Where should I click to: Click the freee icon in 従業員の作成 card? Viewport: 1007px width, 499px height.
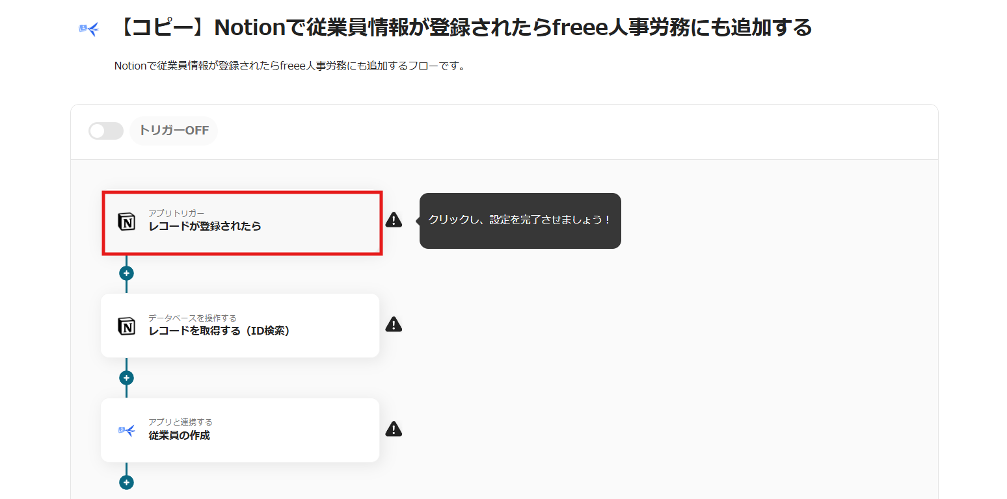127,430
